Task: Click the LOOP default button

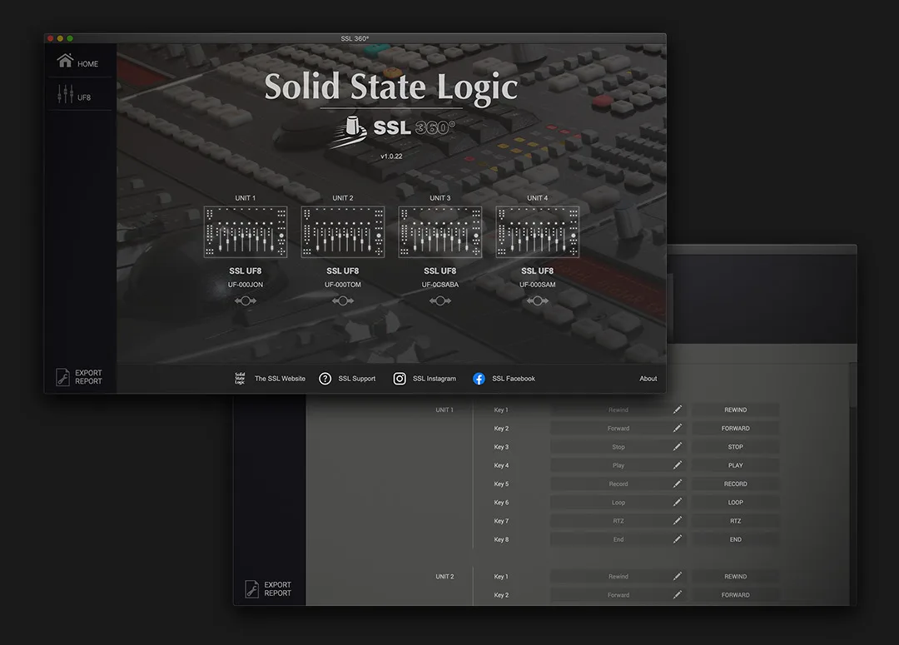Action: (735, 502)
